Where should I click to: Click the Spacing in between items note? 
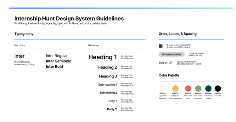point(189,63)
